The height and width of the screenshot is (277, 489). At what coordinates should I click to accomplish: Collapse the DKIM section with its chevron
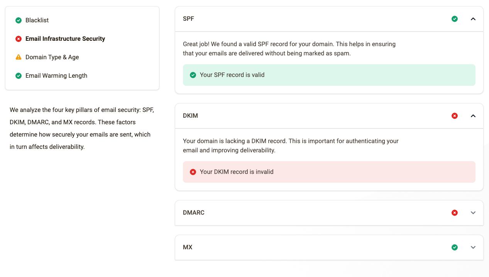473,116
